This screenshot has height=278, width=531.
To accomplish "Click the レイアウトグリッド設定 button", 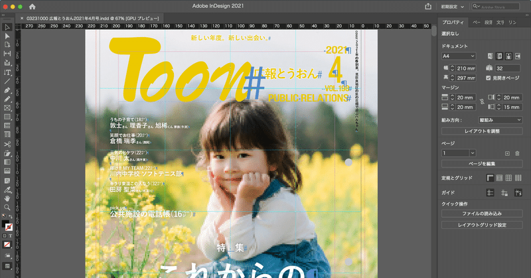I will (x=482, y=225).
